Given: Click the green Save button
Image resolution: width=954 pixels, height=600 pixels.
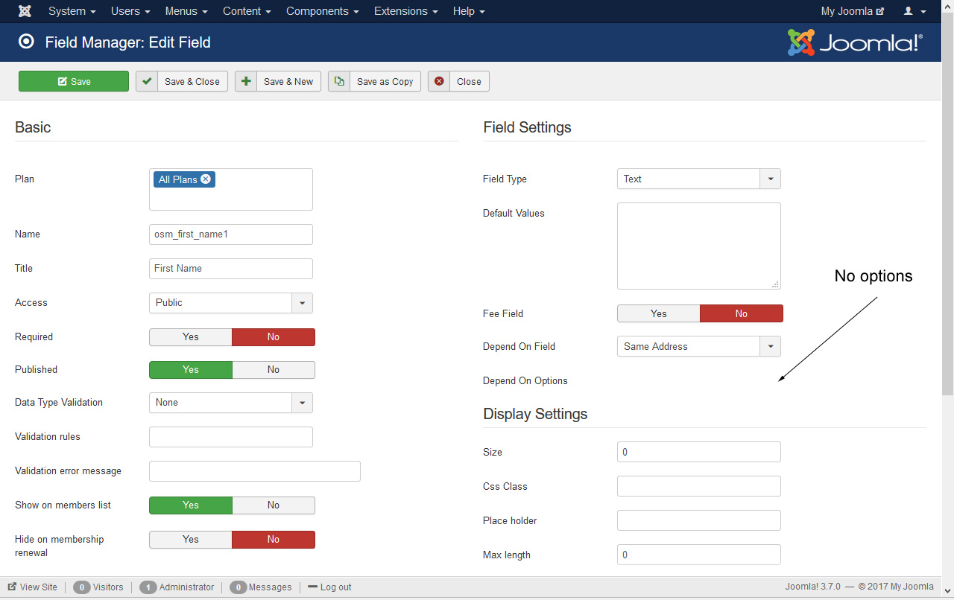Looking at the screenshot, I should pos(74,81).
